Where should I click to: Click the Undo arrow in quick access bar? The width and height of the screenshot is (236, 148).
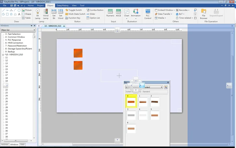point(18,6)
